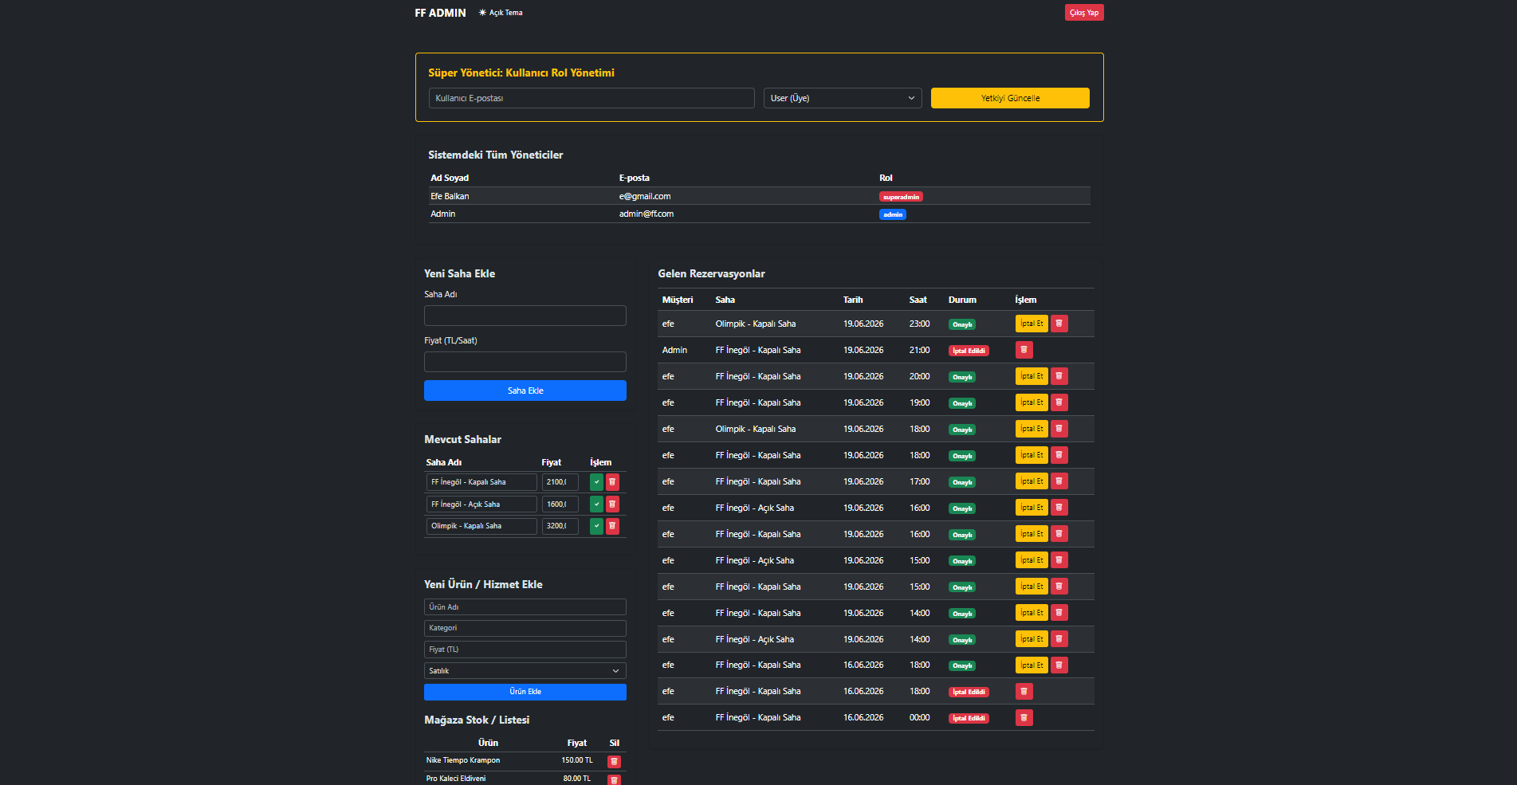The width and height of the screenshot is (1517, 785).
Task: Cancel the 20:00 reservation with İptal Et
Action: (1032, 376)
